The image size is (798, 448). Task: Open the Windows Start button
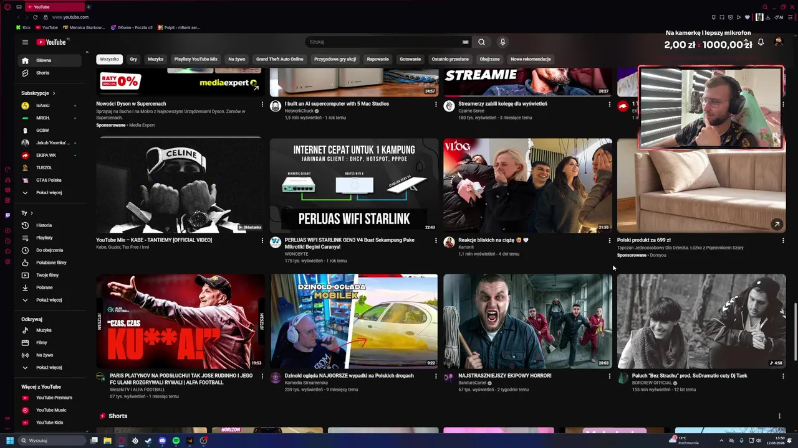click(x=10, y=441)
